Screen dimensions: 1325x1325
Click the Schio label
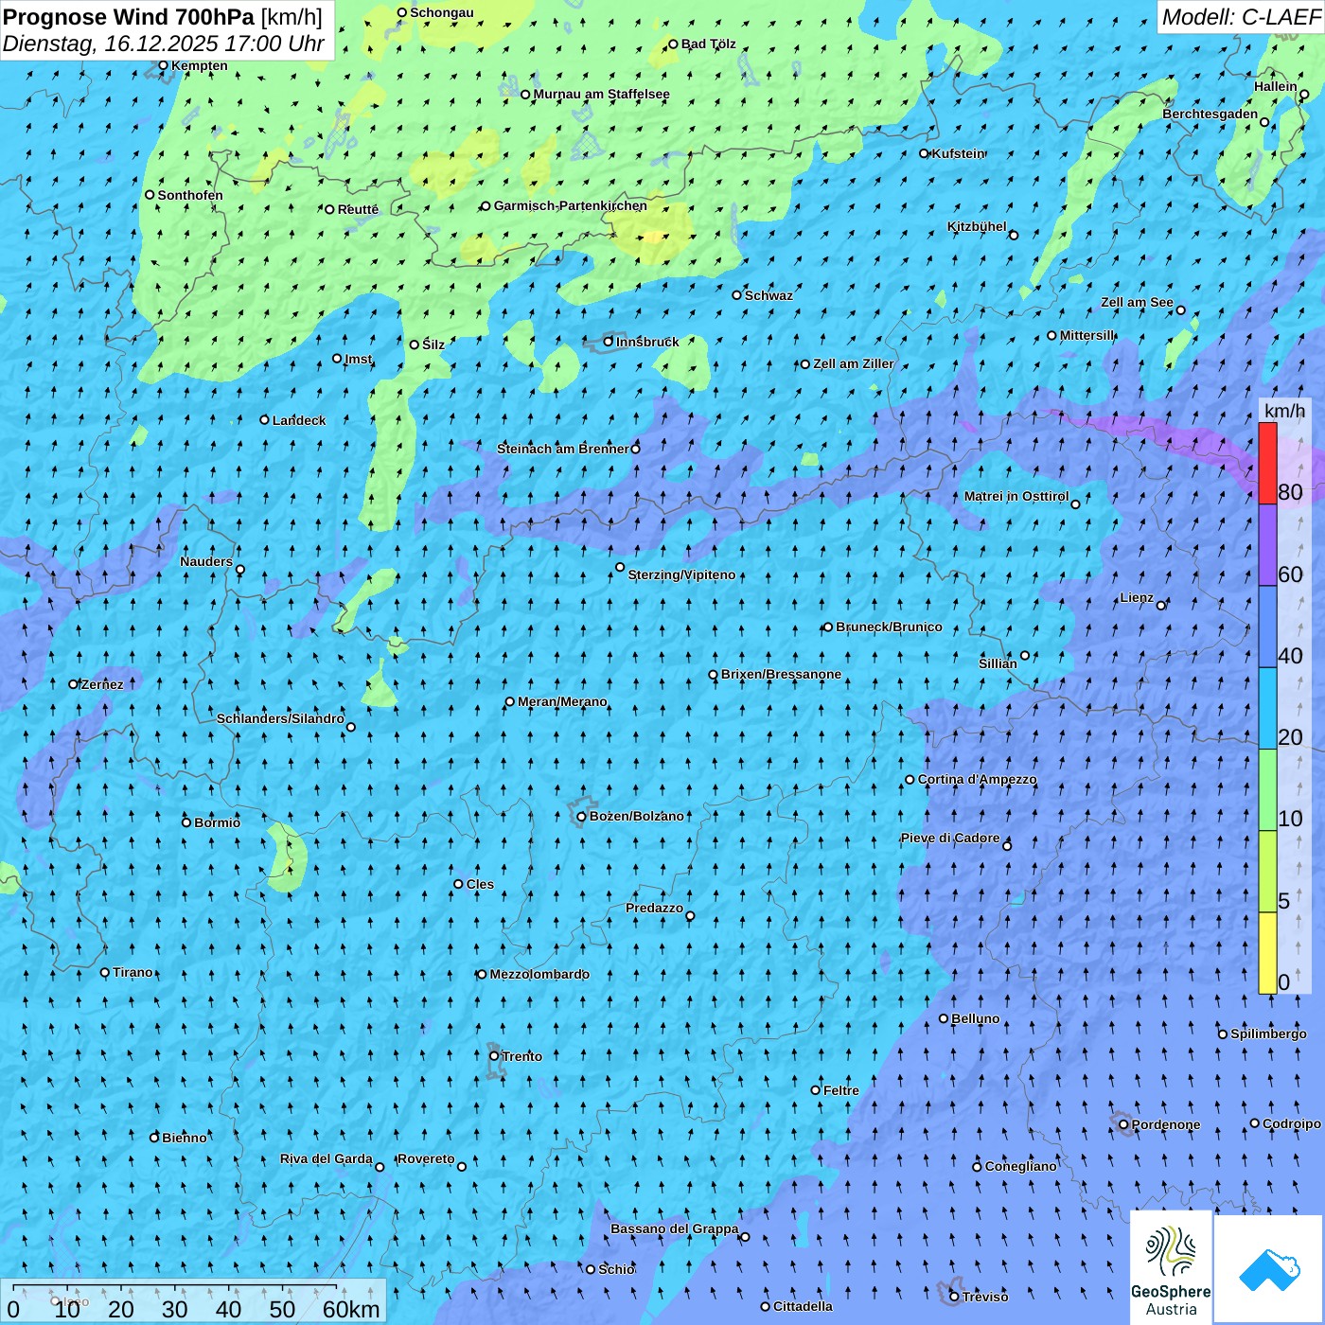616,1269
